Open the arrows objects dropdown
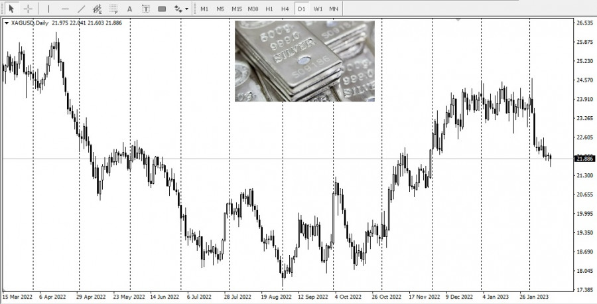Image resolution: width=597 pixels, height=304 pixels. point(181,9)
